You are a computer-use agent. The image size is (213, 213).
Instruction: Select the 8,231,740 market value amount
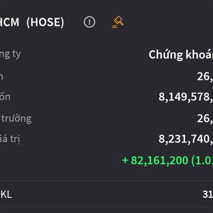pos(185,139)
